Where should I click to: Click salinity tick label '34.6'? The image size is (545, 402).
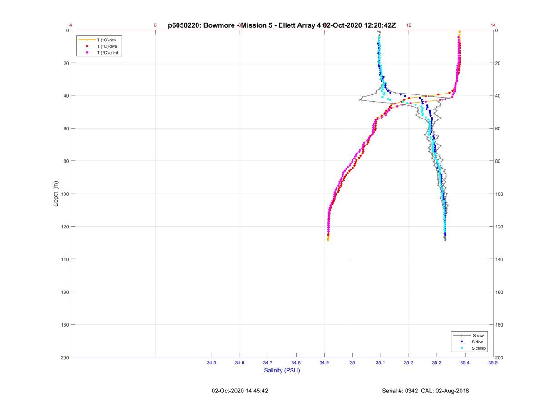[x=240, y=363]
